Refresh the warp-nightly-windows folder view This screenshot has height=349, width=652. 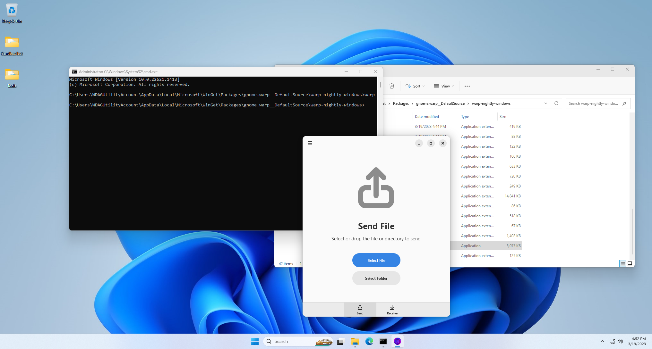(x=556, y=103)
